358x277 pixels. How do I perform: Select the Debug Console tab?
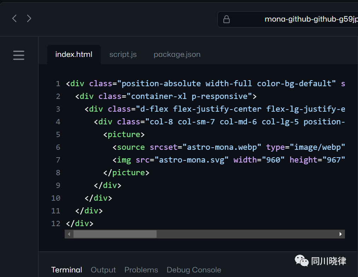pyautogui.click(x=194, y=270)
